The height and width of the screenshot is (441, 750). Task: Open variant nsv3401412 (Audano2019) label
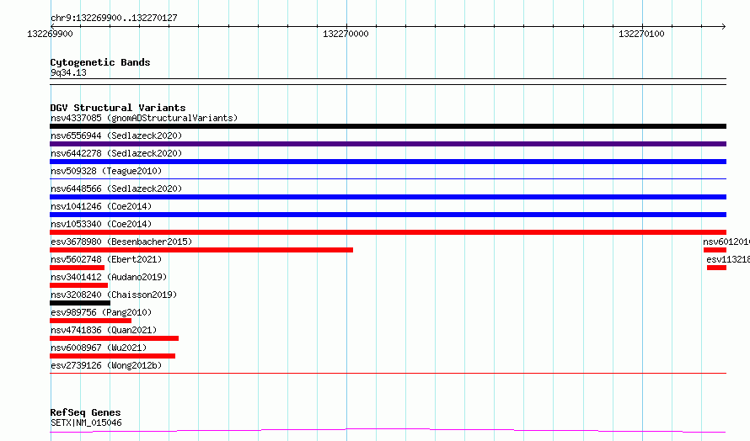109,277
